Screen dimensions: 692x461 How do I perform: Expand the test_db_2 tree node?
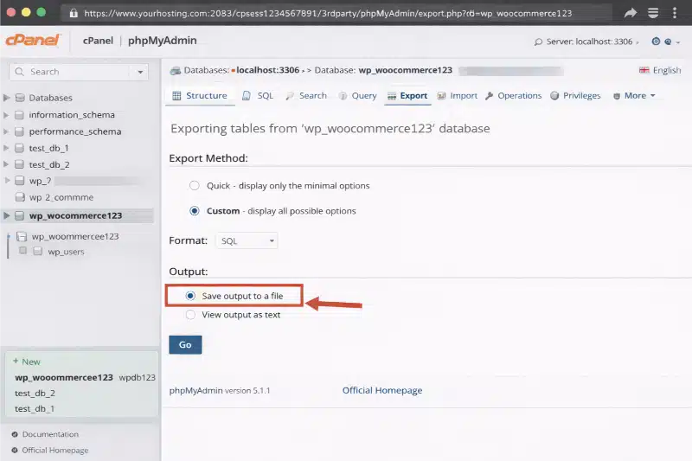6,164
